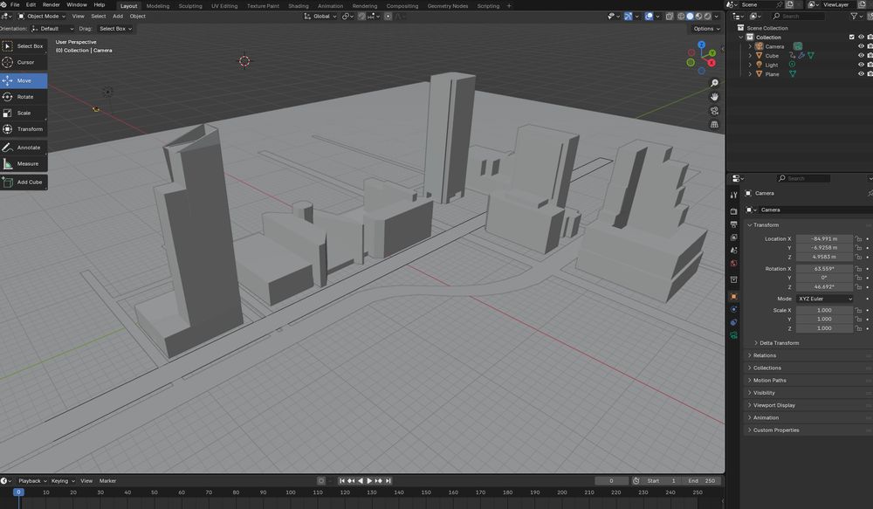
Task: Open the Physics properties tab
Action: 734,310
